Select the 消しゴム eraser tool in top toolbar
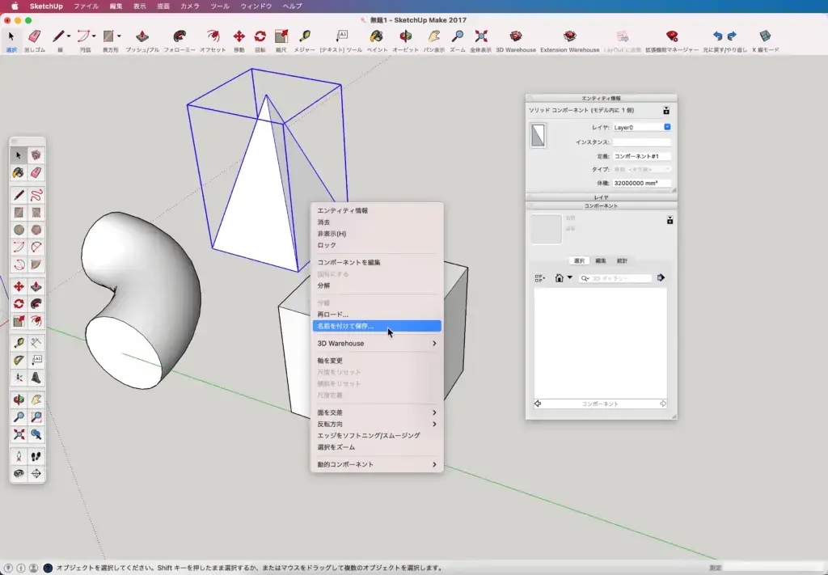 click(x=34, y=36)
